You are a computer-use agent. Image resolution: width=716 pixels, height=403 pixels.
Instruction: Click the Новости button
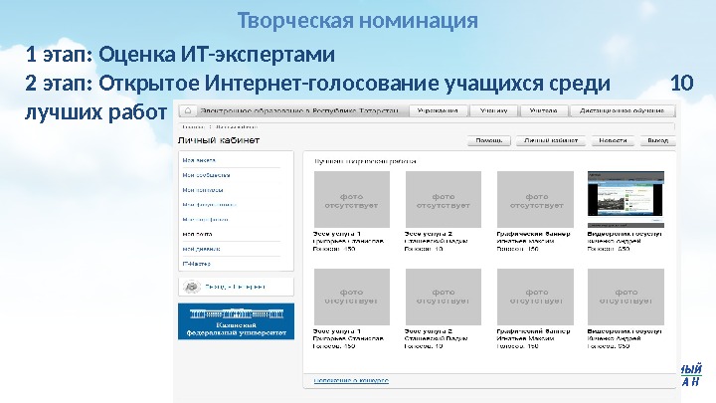pyautogui.click(x=613, y=140)
